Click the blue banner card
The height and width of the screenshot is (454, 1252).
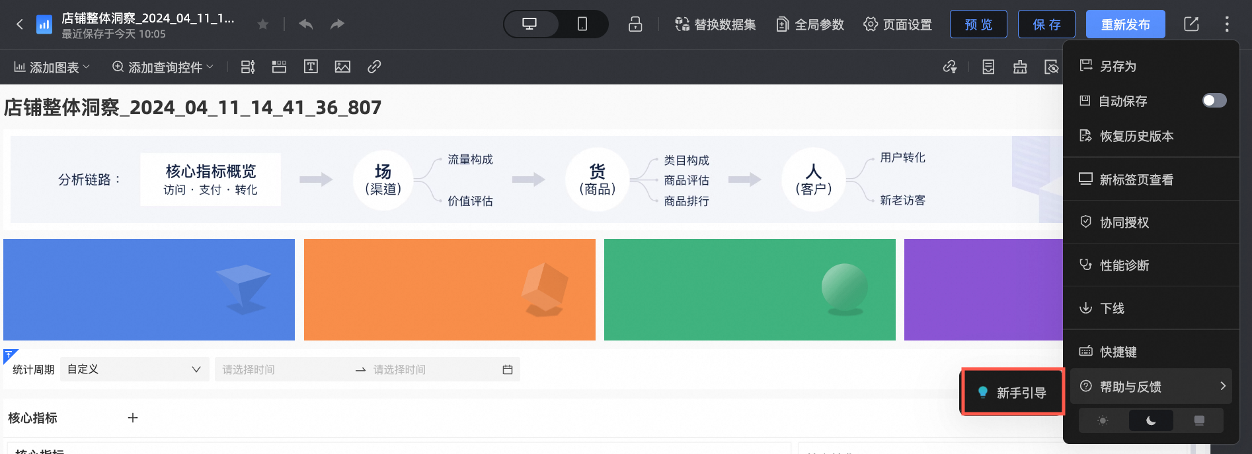point(149,290)
